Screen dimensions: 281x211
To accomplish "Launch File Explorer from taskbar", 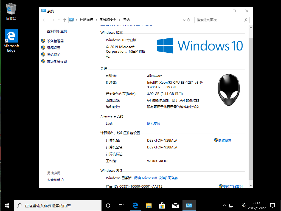I will click(x=148, y=206).
